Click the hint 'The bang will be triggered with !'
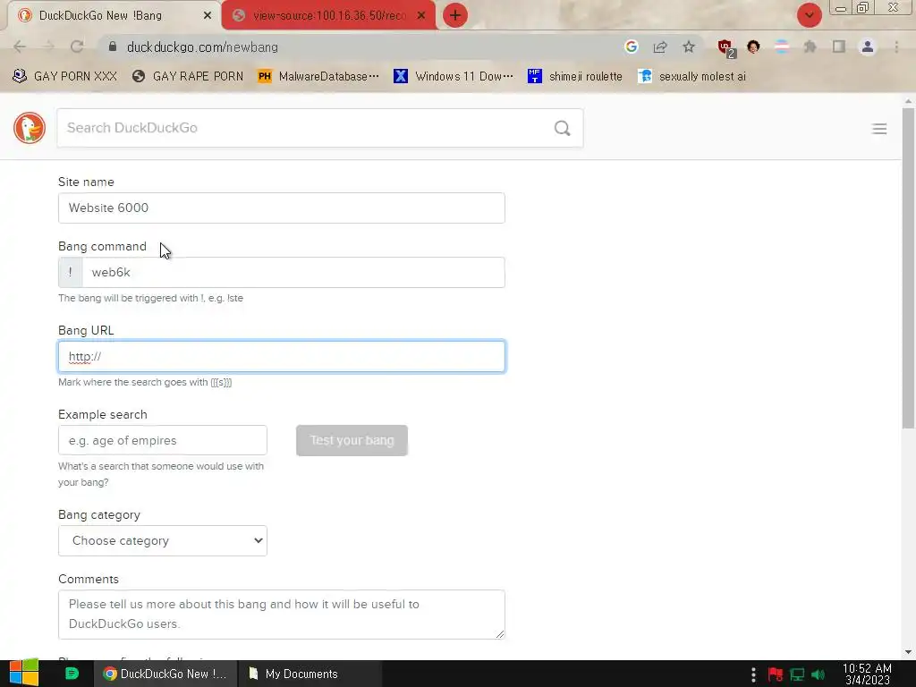916x687 pixels. pyautogui.click(x=150, y=298)
